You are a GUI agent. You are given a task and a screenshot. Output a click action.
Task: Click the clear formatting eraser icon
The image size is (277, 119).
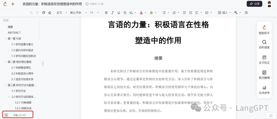pyautogui.click(x=50, y=13)
